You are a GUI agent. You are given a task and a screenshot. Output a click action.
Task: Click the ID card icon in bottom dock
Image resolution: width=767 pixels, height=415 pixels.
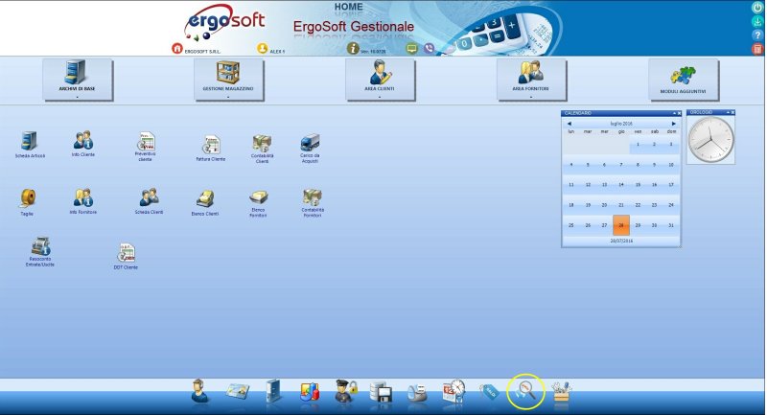coord(237,392)
